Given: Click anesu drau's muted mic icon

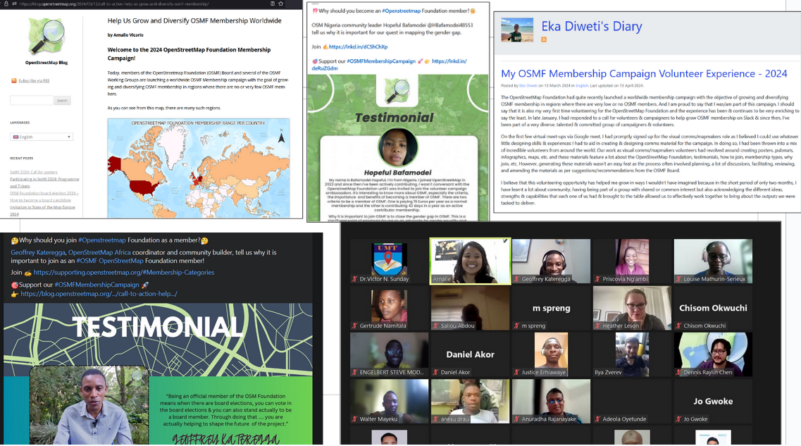Looking at the screenshot, I should click(436, 419).
